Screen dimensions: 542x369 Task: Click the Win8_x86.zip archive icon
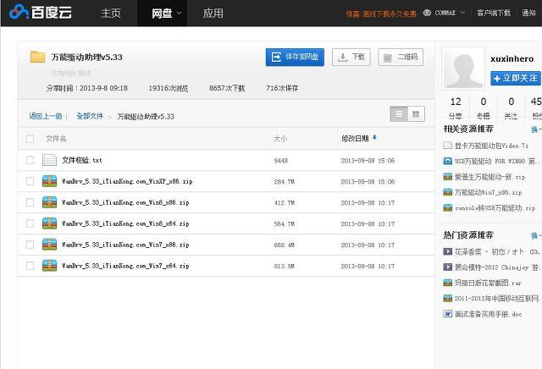tap(49, 202)
